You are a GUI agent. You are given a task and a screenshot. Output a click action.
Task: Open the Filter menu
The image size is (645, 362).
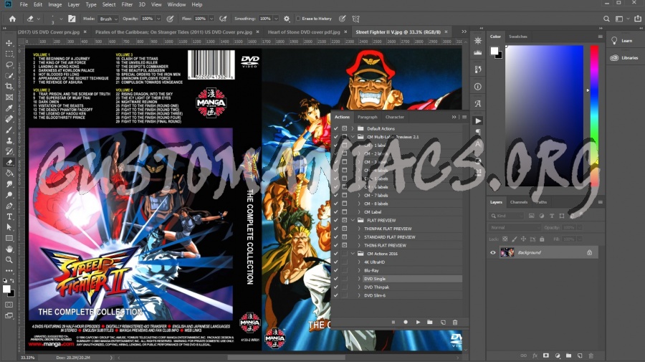tap(127, 4)
